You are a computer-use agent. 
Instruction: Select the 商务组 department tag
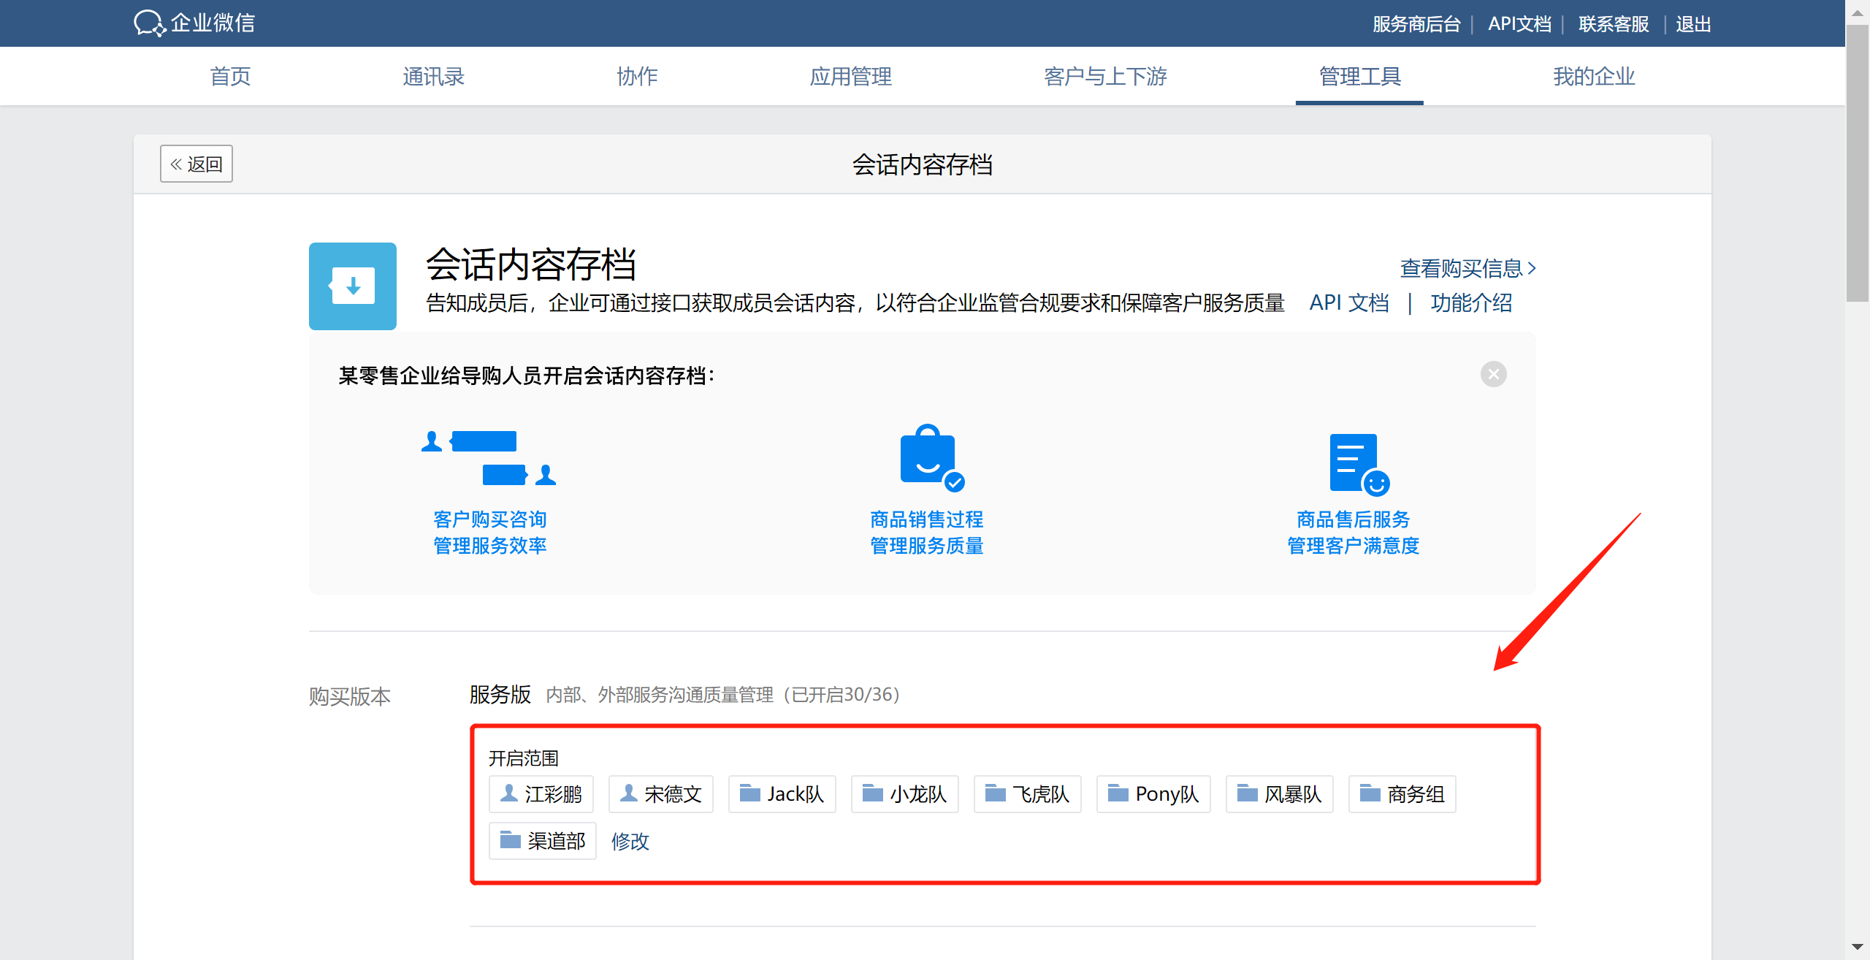(1402, 794)
